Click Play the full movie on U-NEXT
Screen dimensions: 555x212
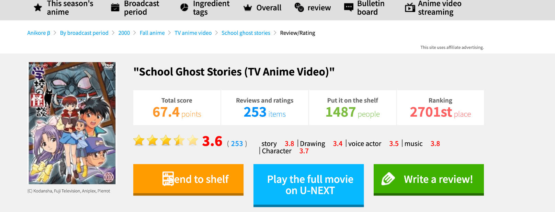308,185
